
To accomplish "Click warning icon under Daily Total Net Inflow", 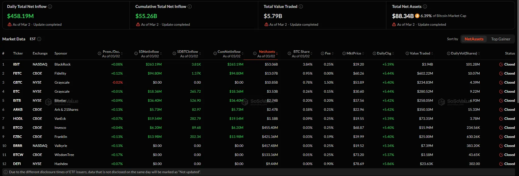I will click(10, 25).
